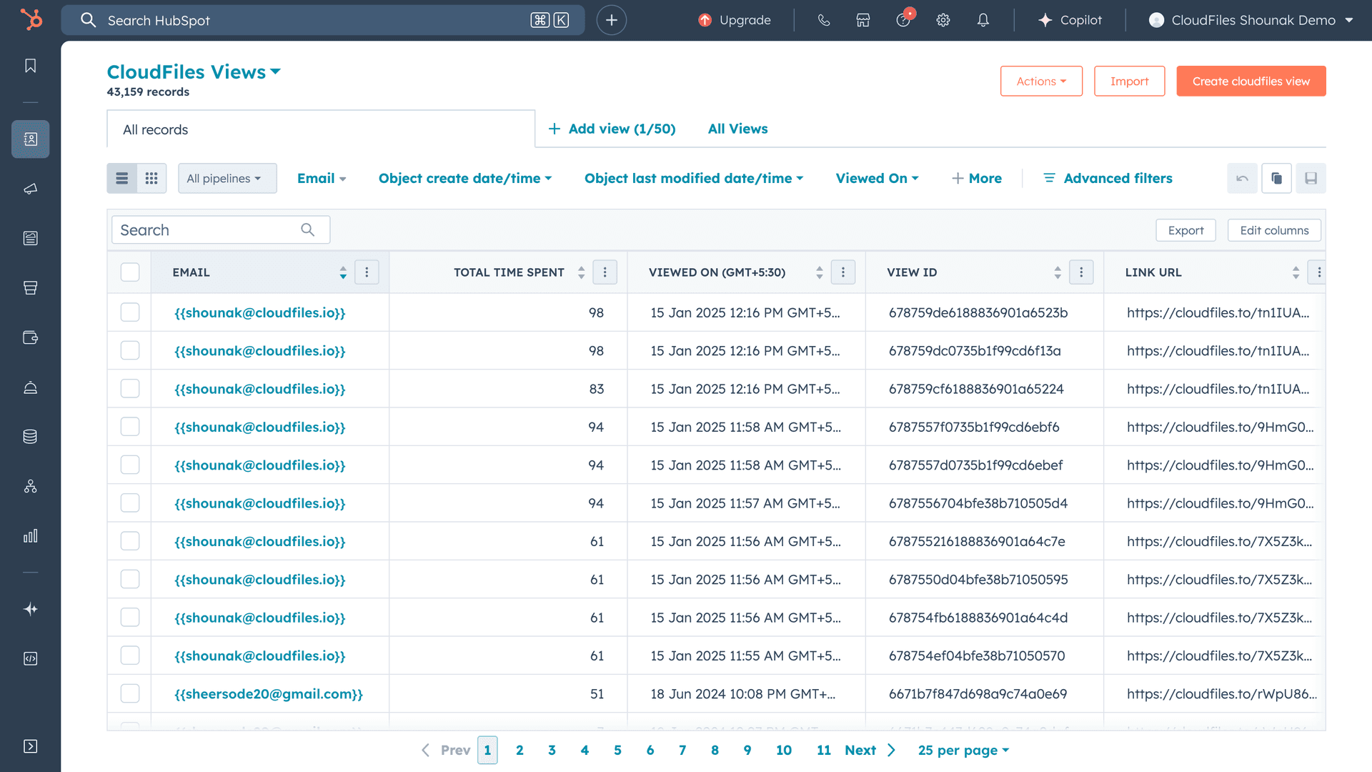Open the Viewed On filter dropdown
The width and height of the screenshot is (1372, 772).
(877, 178)
